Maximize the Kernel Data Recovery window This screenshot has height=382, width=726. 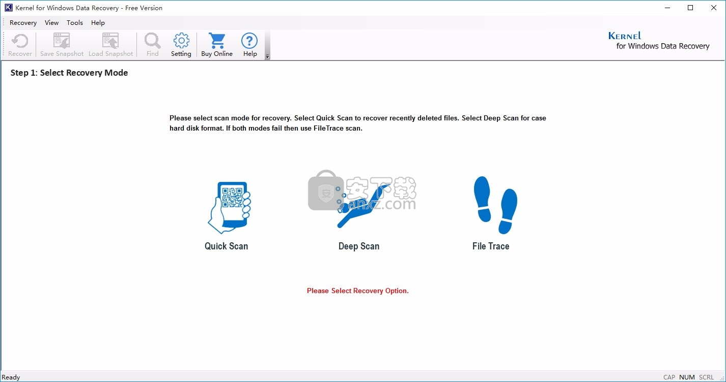(690, 8)
